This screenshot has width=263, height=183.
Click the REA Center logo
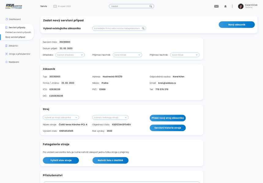(x=14, y=6)
